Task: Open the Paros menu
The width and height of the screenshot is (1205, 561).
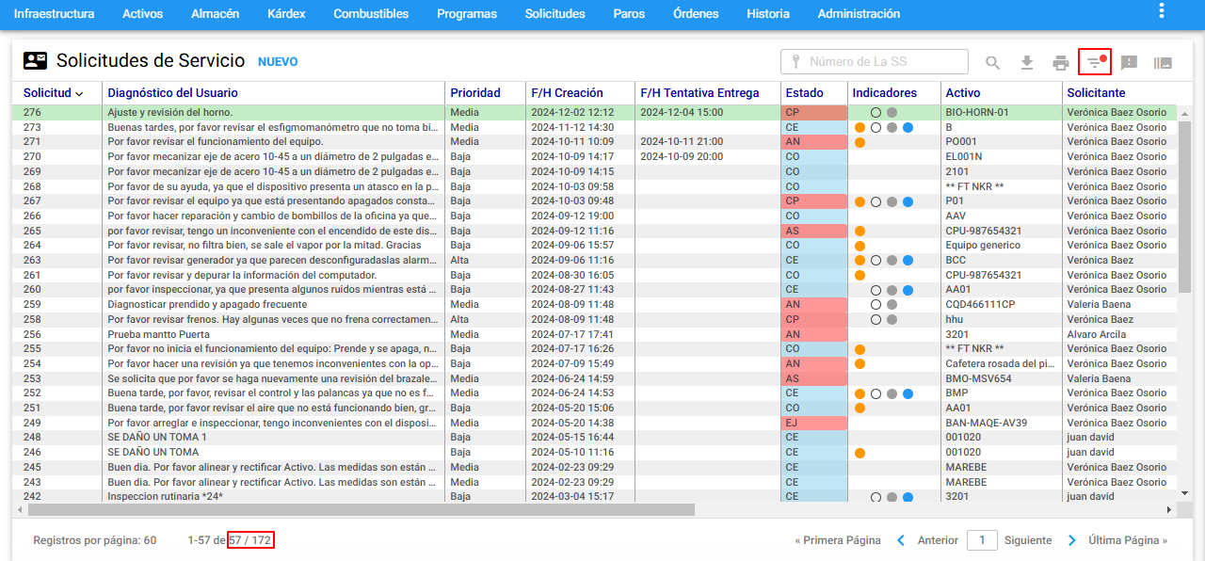Action: click(x=629, y=14)
